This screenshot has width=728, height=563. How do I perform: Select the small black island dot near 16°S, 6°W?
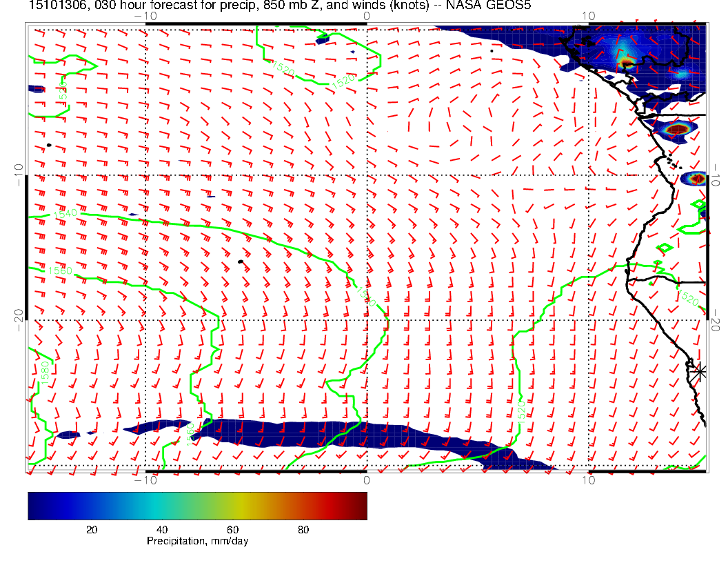240,261
